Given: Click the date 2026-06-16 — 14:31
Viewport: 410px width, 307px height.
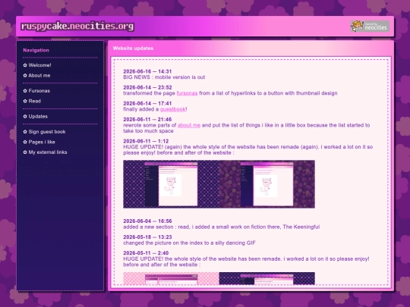Looking at the screenshot, I should [147, 71].
